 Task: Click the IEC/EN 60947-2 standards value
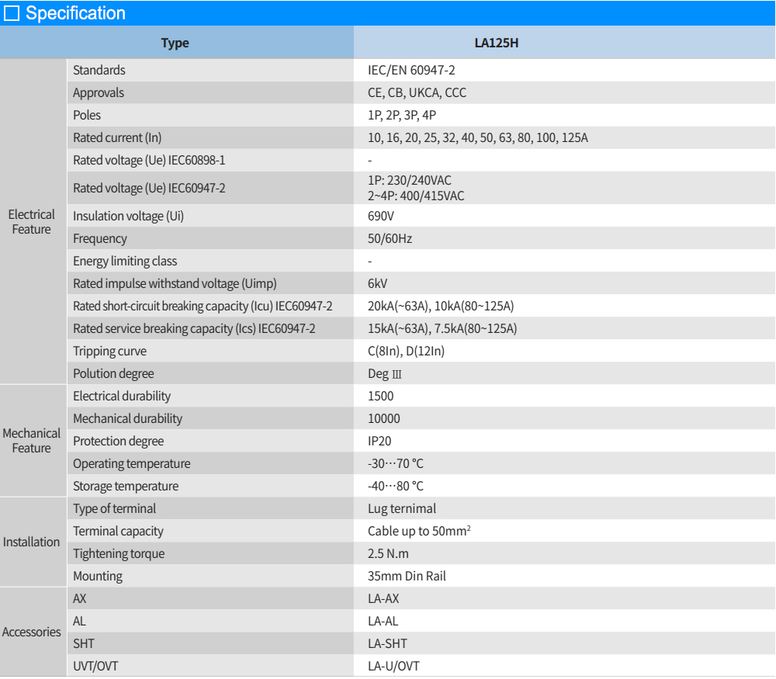(x=411, y=70)
